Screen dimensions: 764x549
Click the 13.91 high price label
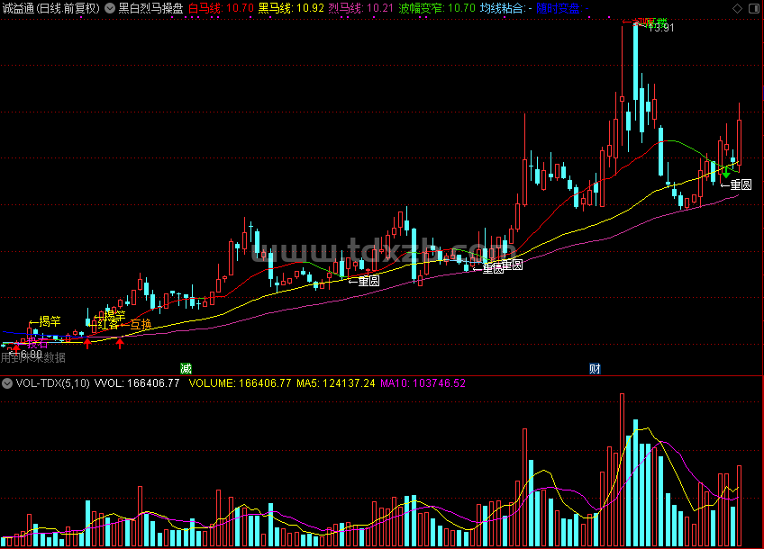click(661, 28)
